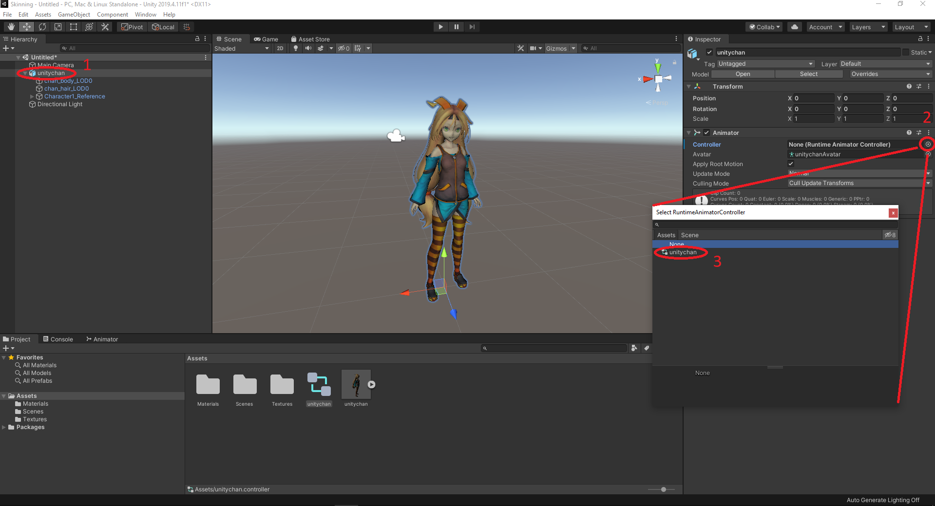Select the Move tool
Screen dimensions: 935x506
(26, 27)
